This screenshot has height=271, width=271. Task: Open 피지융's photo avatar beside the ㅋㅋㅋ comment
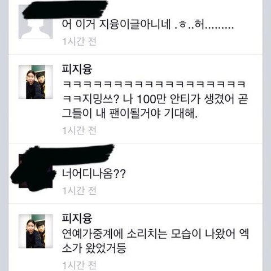tap(36, 82)
